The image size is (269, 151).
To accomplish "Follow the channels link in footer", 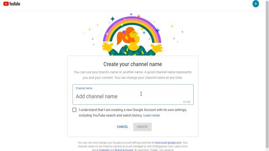I will [104, 150].
